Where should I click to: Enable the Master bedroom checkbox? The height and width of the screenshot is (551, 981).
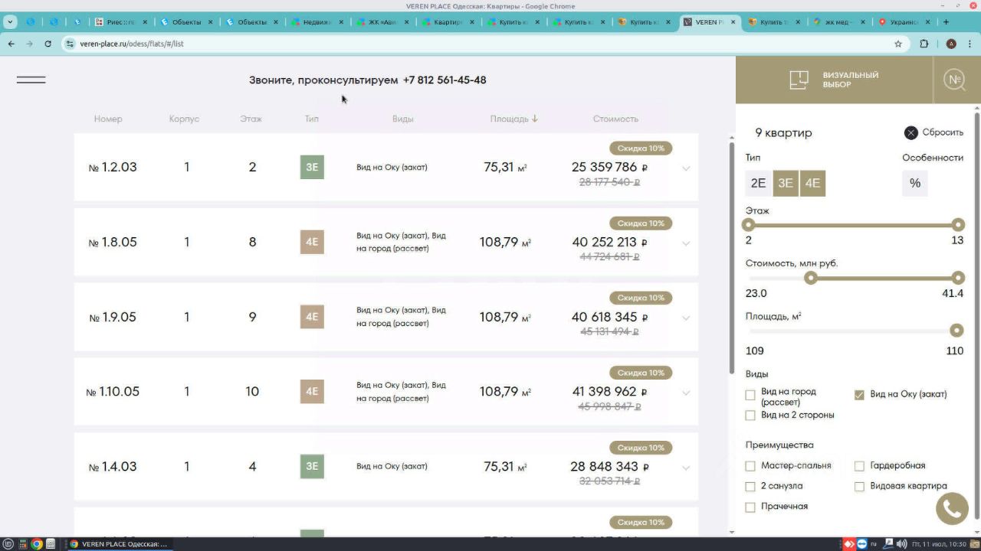(x=750, y=466)
